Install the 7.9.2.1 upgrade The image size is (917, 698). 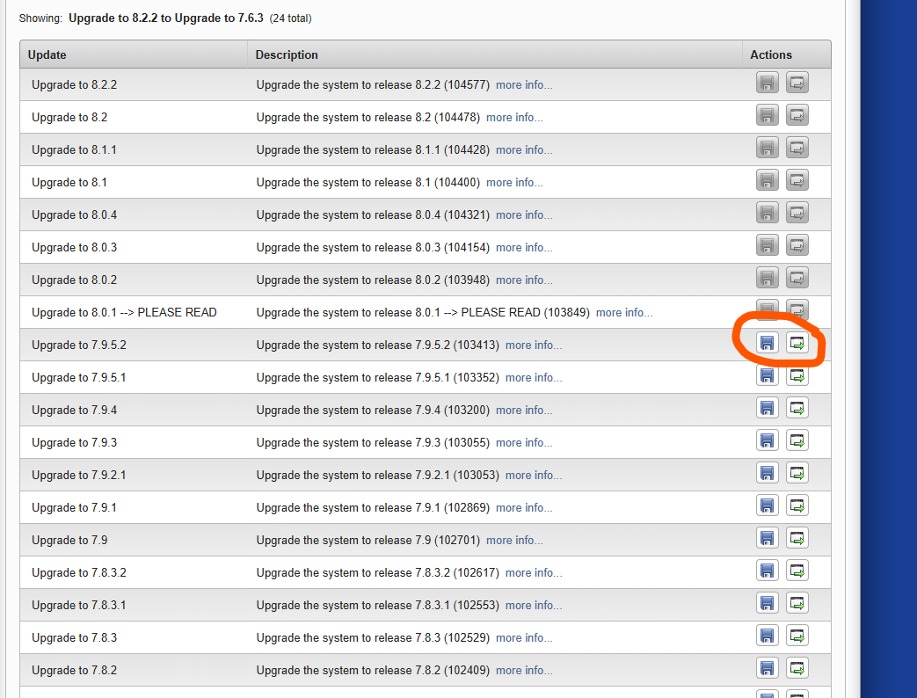click(797, 474)
